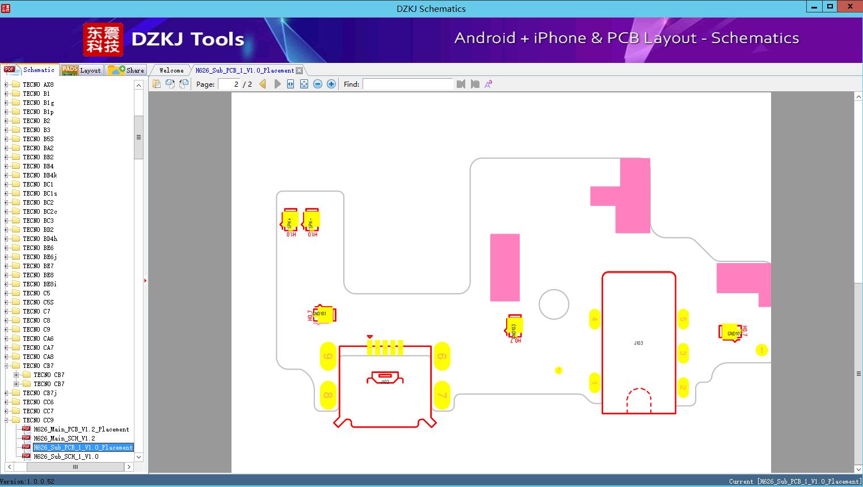
Task: Expand the TECNO B1g tree node
Action: click(6, 103)
